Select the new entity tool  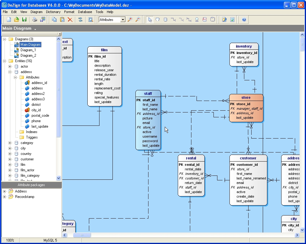point(165,20)
